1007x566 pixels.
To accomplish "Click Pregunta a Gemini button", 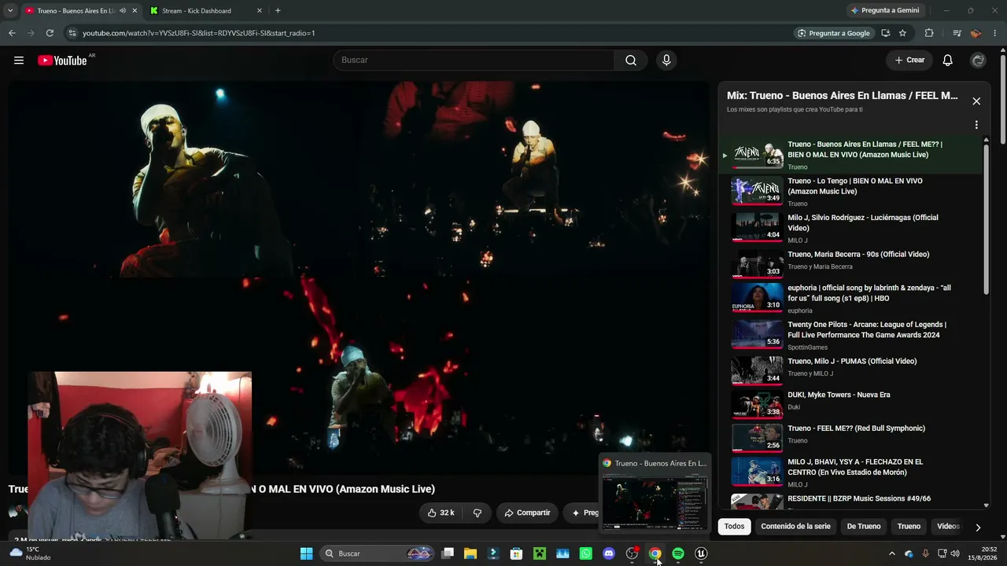I will (x=884, y=11).
